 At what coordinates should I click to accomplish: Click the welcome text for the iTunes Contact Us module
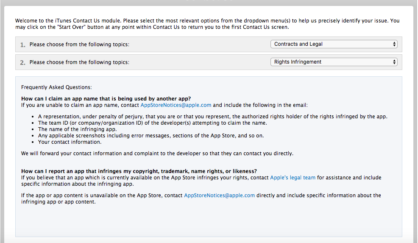[207, 24]
